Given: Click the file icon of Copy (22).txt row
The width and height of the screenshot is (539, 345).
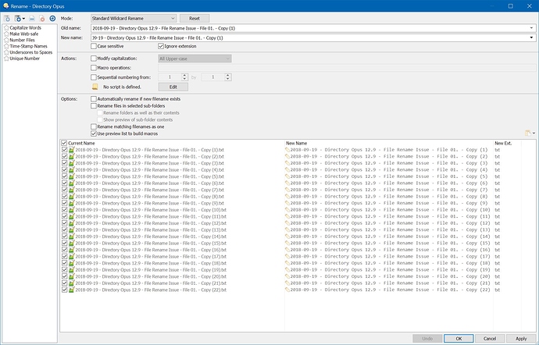Looking at the screenshot, I should [x=72, y=290].
